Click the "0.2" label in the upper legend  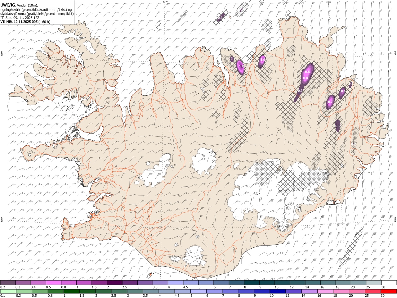click(x=2, y=287)
